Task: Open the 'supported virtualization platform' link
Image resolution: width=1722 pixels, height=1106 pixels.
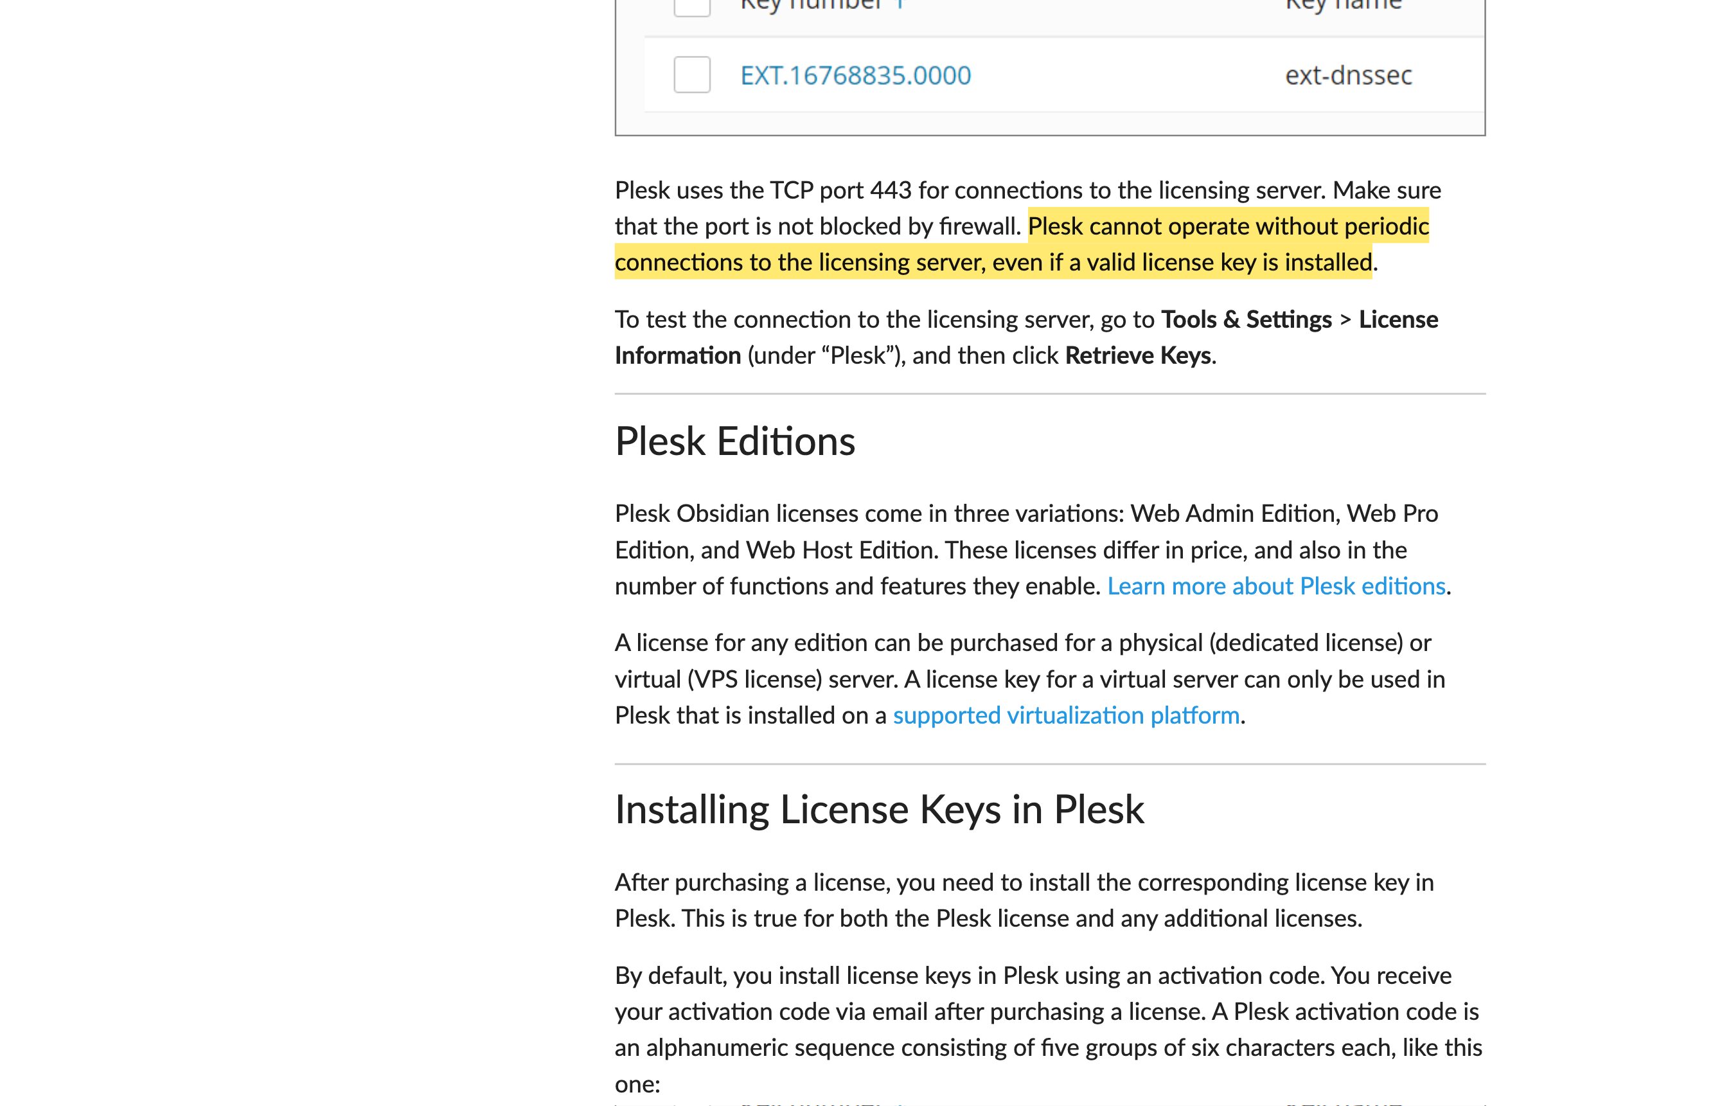Action: [x=1066, y=715]
